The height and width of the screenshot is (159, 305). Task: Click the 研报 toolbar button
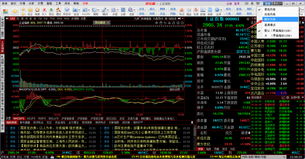coord(141,14)
